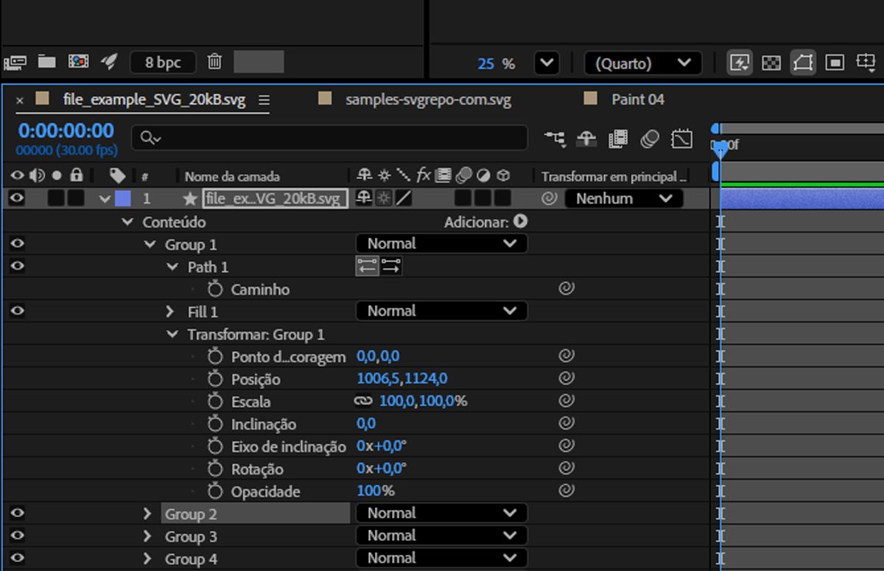The height and width of the screenshot is (571, 884).
Task: Switch to file_example_SVG_20kB.svg tab
Action: pyautogui.click(x=154, y=99)
